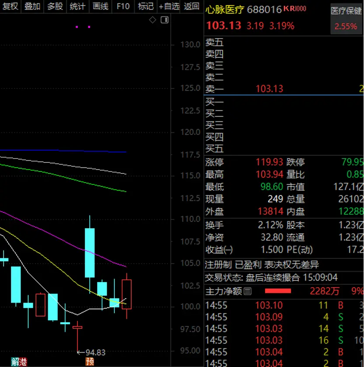Open the 统计 statistics tool
364x367 pixels.
pyautogui.click(x=78, y=6)
